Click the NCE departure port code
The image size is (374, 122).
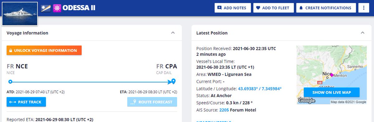click(x=22, y=66)
